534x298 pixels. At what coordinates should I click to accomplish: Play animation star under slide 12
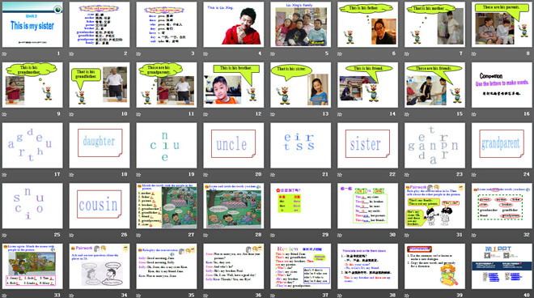coord(206,114)
